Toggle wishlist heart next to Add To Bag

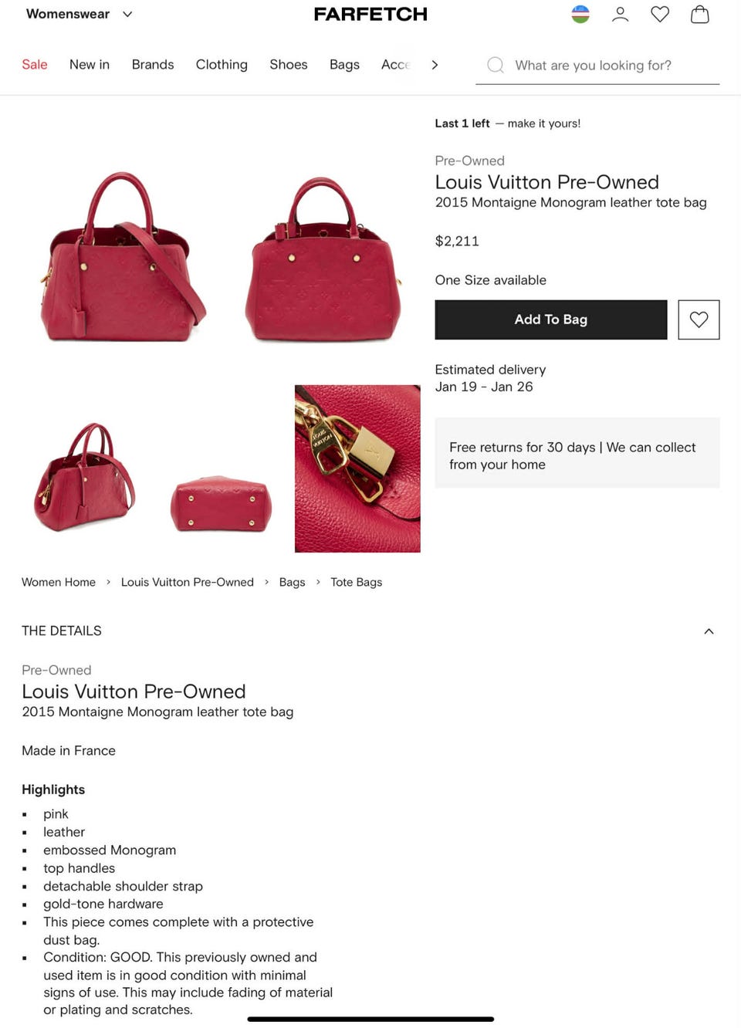tap(699, 320)
